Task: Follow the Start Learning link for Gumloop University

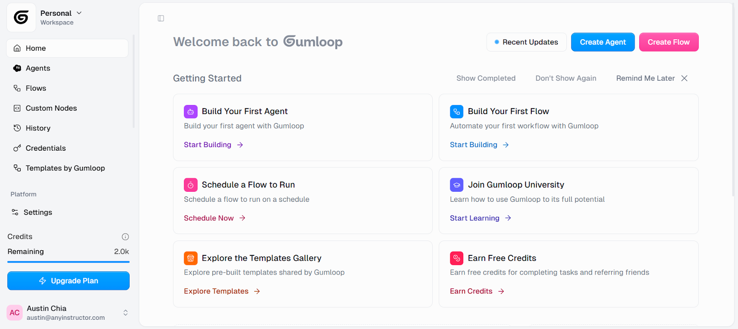Action: coord(475,218)
